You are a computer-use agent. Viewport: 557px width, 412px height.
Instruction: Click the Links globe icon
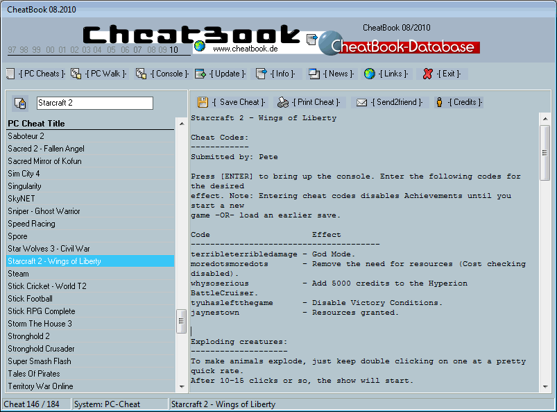point(370,74)
